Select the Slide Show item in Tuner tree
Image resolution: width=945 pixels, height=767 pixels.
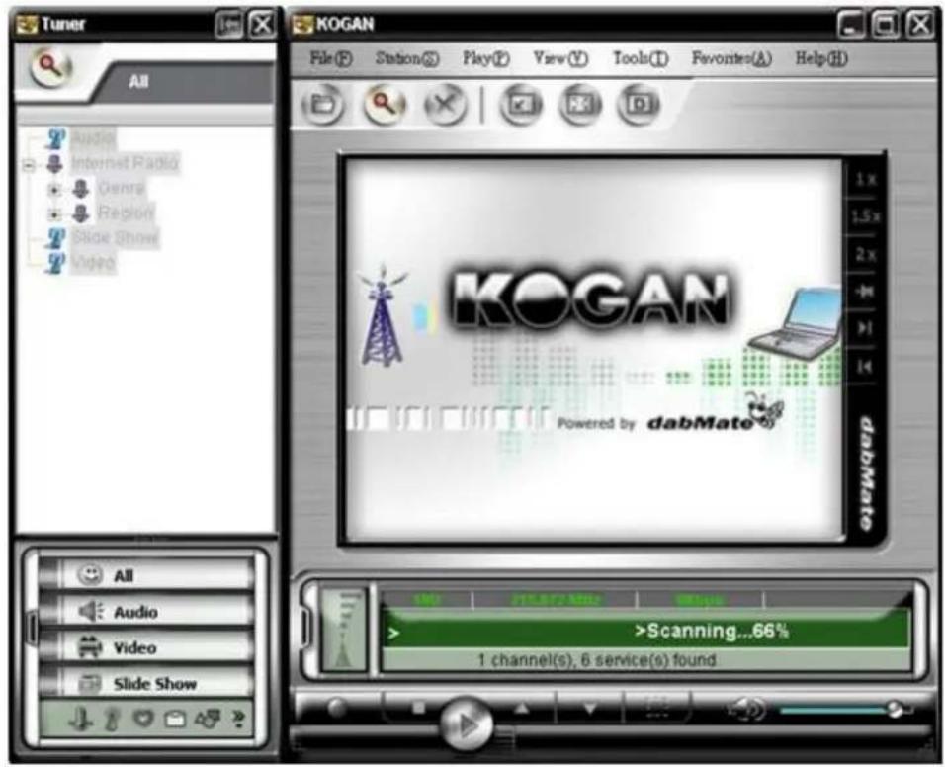click(115, 237)
